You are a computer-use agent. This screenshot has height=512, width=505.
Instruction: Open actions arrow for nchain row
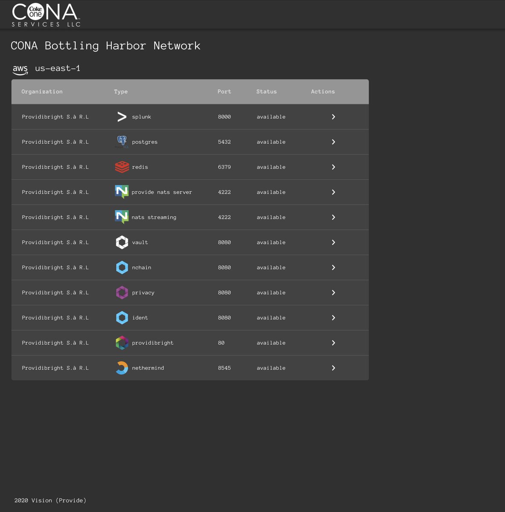click(x=333, y=268)
